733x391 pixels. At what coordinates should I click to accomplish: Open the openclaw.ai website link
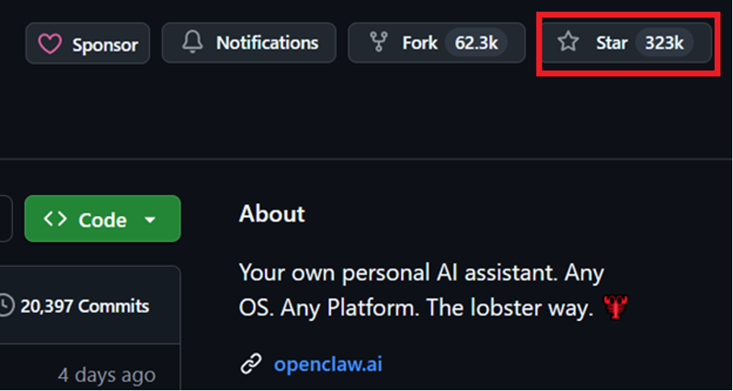coord(328,364)
